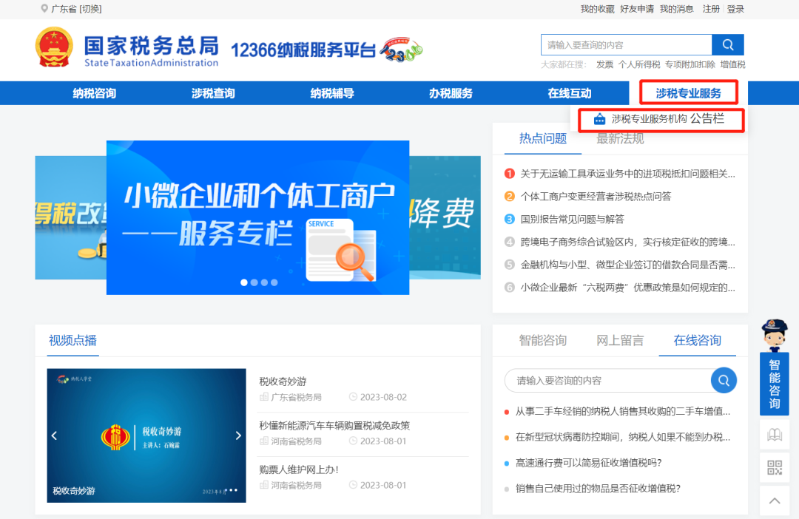Play the 税收奇妙游 video thumbnail

(146, 435)
